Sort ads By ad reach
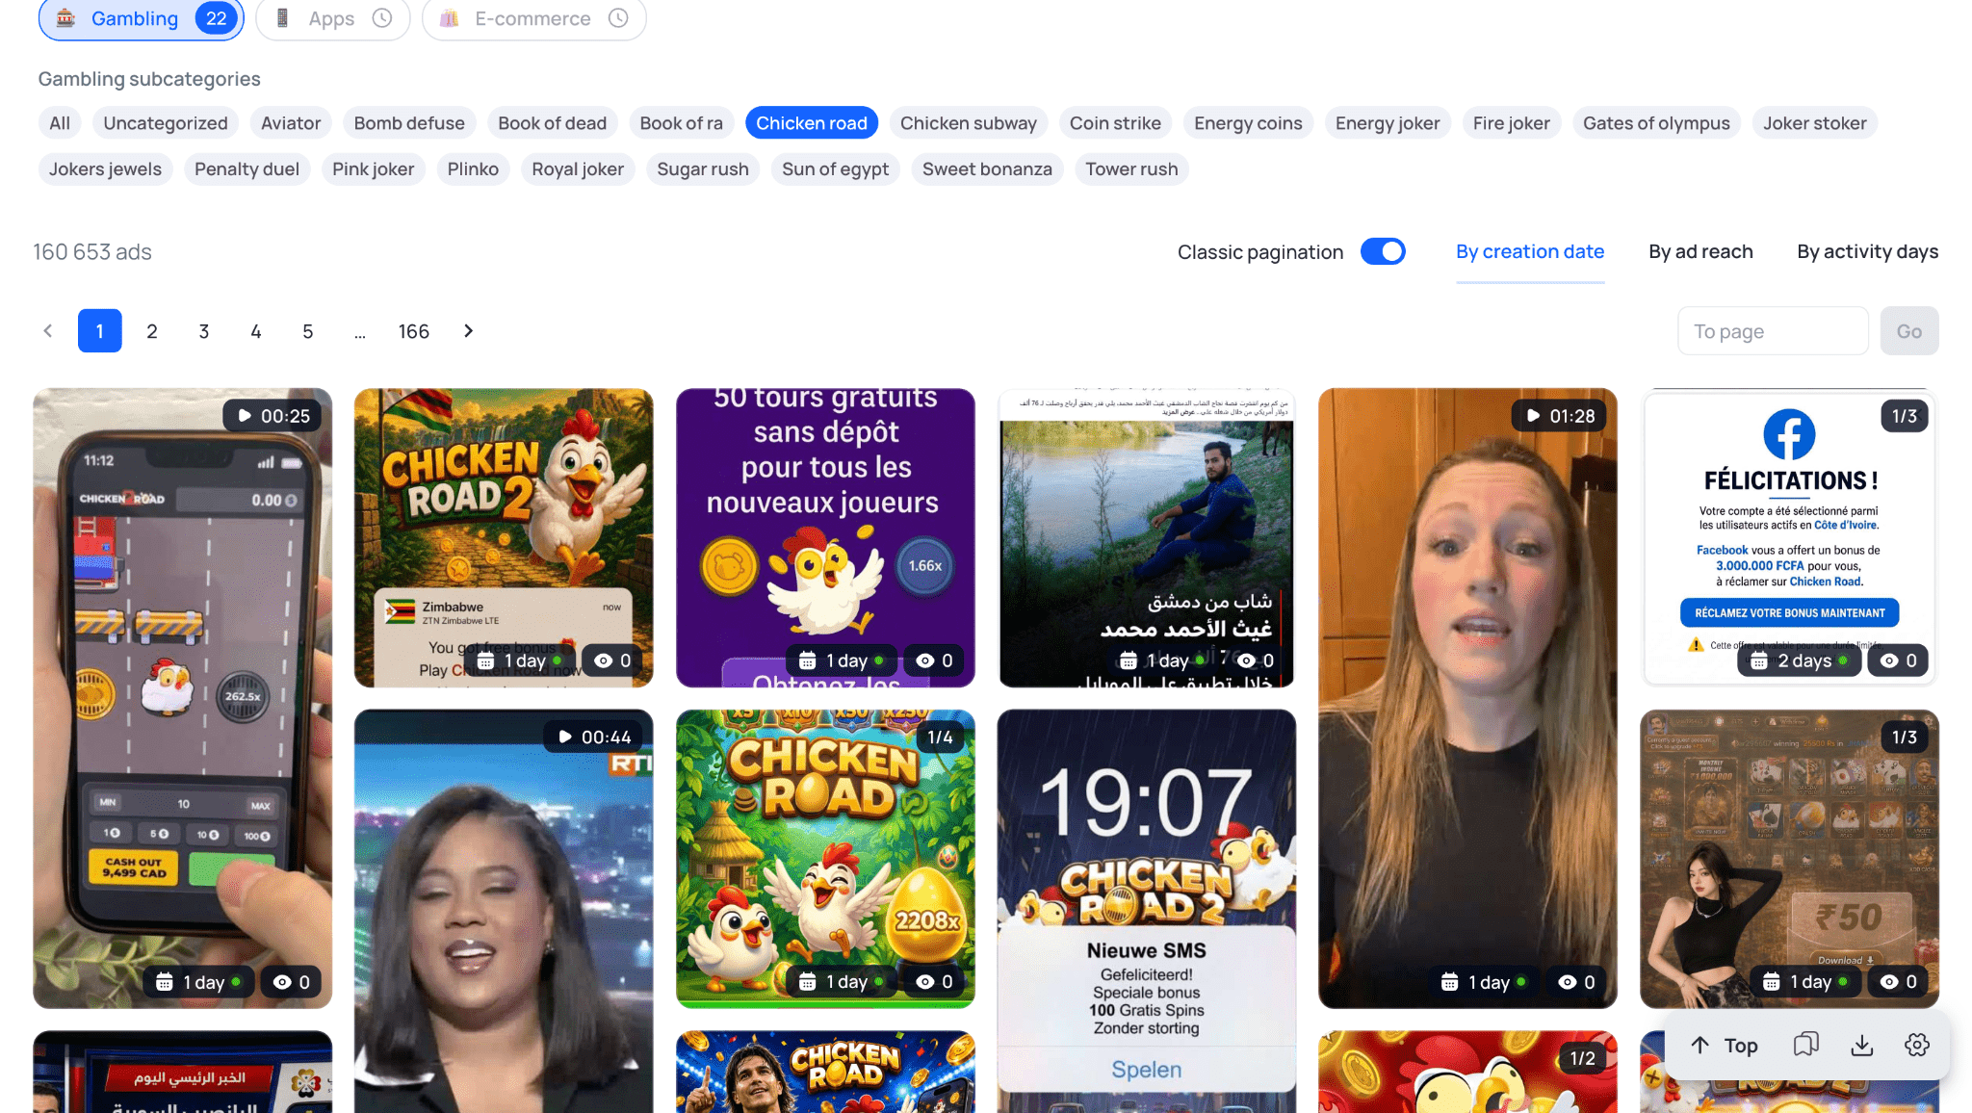The image size is (1972, 1113). (x=1701, y=251)
